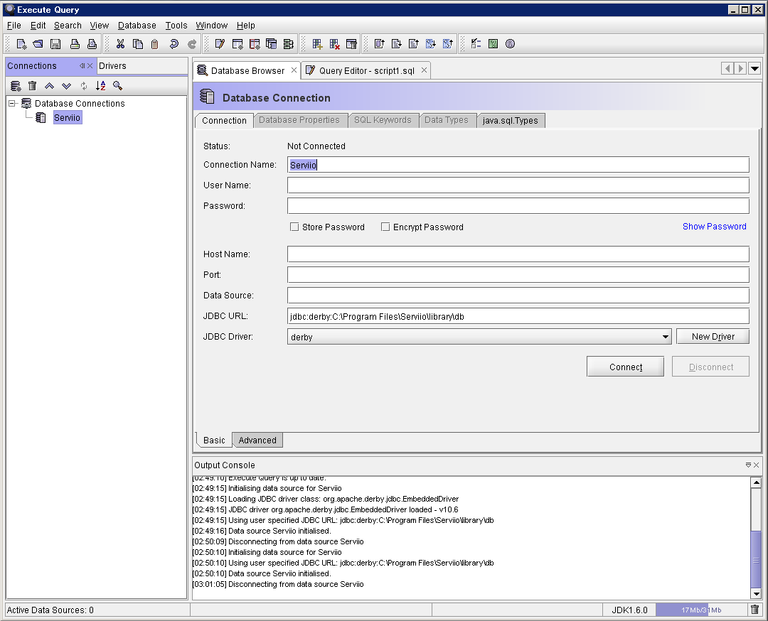Tick the Encrypt Password checkbox
This screenshot has height=621, width=768.
pos(385,227)
